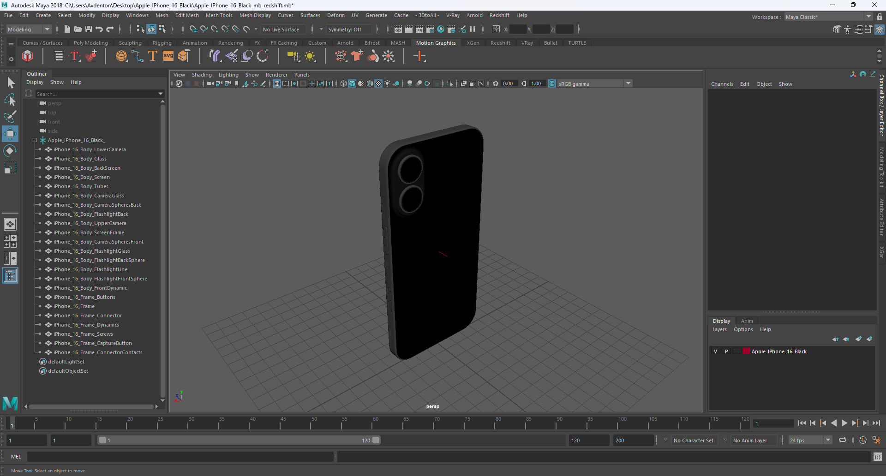886x476 pixels.
Task: Open the Workspace Maya Classic dropdown
Action: point(828,17)
